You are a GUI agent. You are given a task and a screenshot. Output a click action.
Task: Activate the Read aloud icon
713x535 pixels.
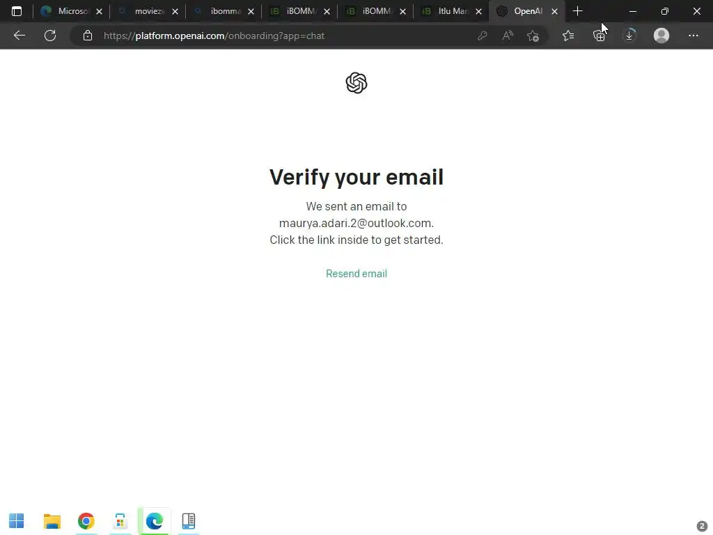[x=508, y=36]
